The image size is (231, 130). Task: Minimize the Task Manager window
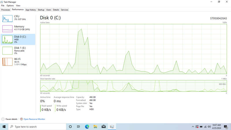click(x=211, y=2)
